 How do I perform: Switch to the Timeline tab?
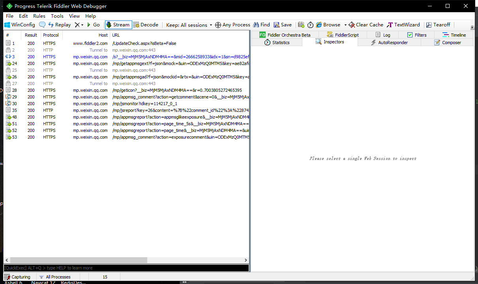click(454, 35)
